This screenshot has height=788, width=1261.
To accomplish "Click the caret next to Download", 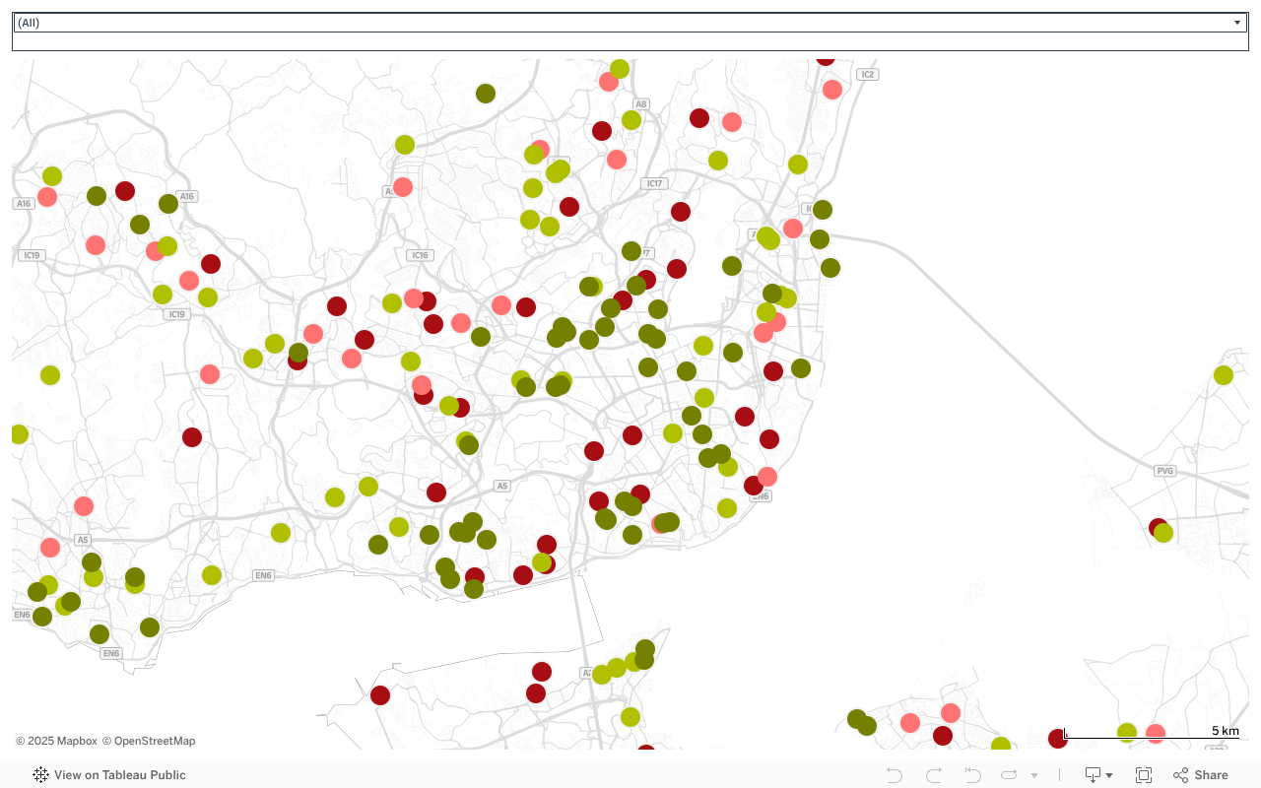I will click(1109, 775).
